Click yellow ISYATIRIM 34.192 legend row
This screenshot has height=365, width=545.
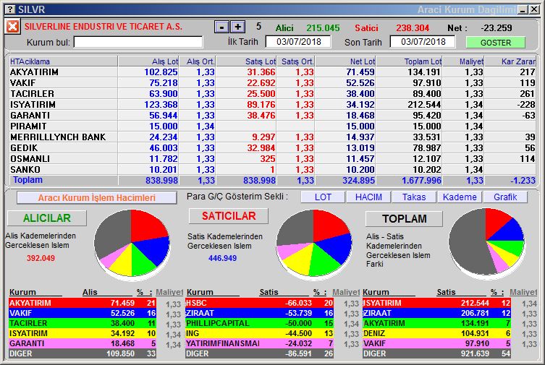(83, 333)
